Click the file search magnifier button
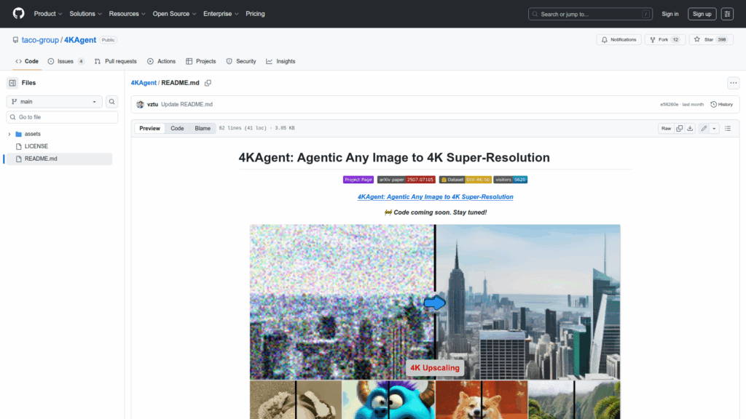The height and width of the screenshot is (419, 746). pos(111,102)
